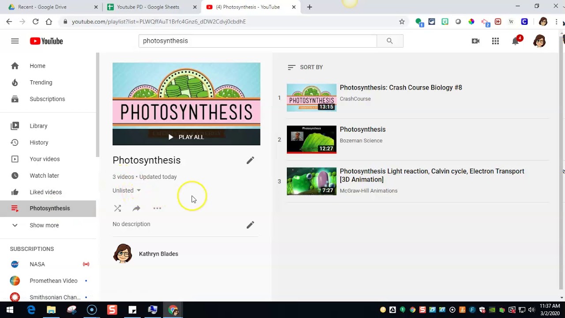The image size is (565, 318).
Task: Open the Bozeman Science Photosynthesis video thumbnail
Action: pyautogui.click(x=312, y=140)
